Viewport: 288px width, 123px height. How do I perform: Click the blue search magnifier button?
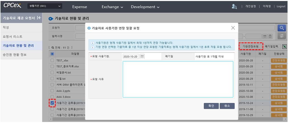point(281,28)
